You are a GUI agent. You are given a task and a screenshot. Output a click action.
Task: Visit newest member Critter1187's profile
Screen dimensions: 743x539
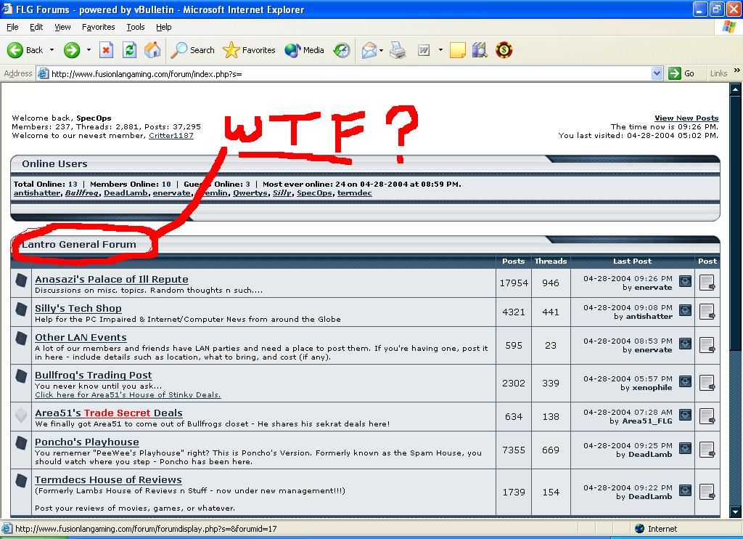pos(171,135)
